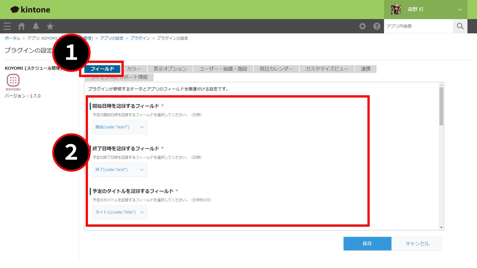Expand the title field dropdown
The width and height of the screenshot is (477, 268).
pos(120,212)
